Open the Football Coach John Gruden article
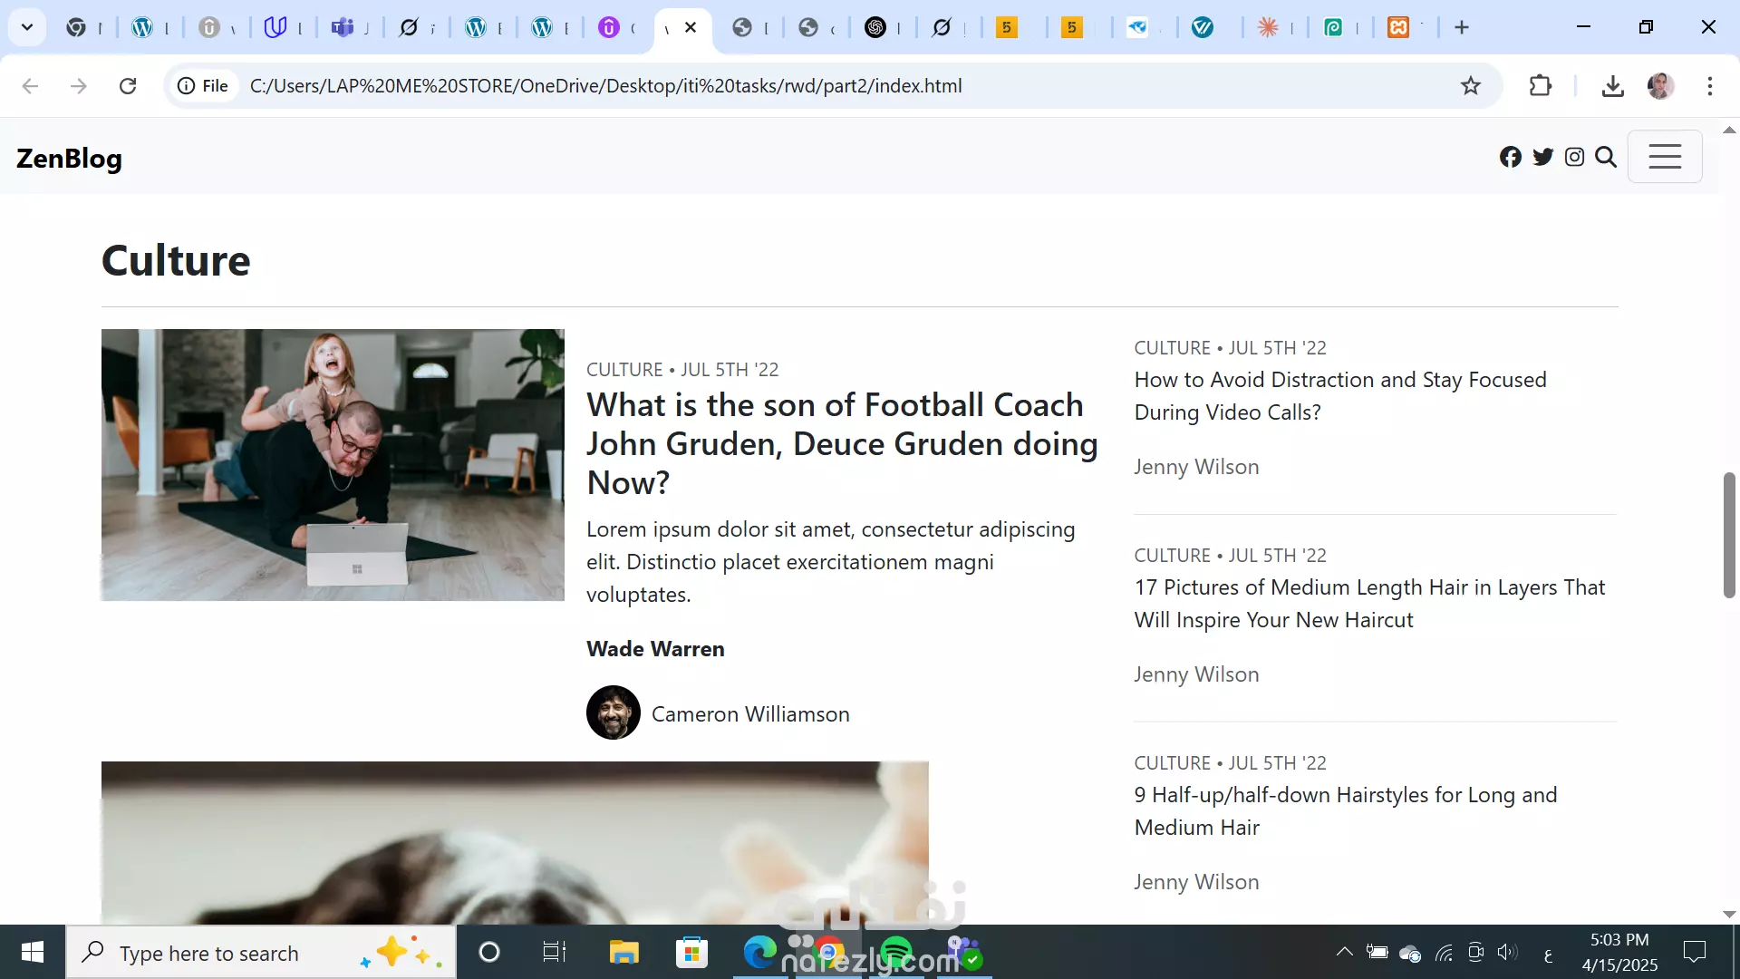Image resolution: width=1740 pixels, height=979 pixels. [842, 443]
